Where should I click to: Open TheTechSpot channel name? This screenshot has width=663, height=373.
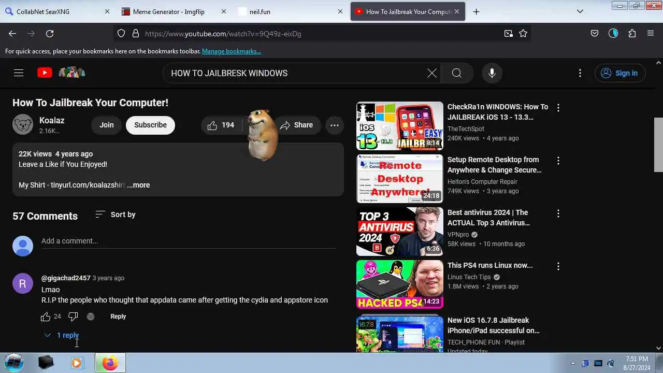tap(466, 129)
